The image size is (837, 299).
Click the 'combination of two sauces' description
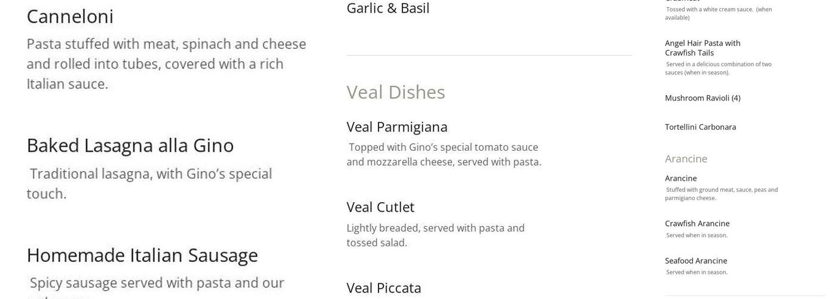point(718,68)
